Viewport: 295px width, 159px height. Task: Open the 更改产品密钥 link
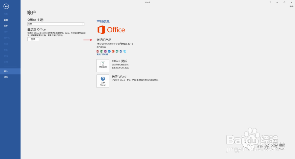coord(102,55)
